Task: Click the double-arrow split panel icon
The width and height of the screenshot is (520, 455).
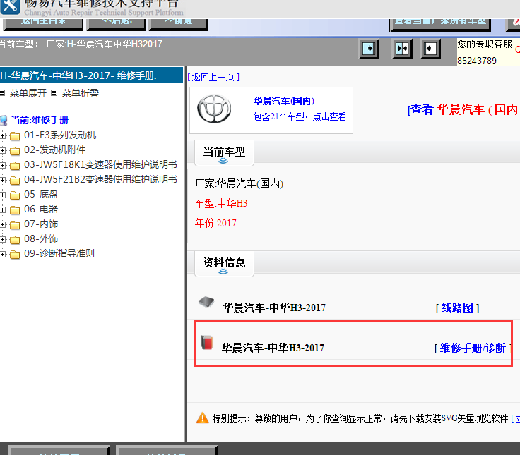Action: click(x=402, y=49)
